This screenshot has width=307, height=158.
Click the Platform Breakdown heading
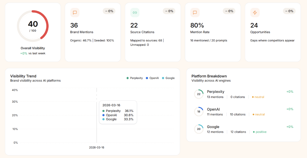[209, 76]
